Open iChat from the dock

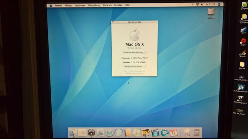[119, 132]
